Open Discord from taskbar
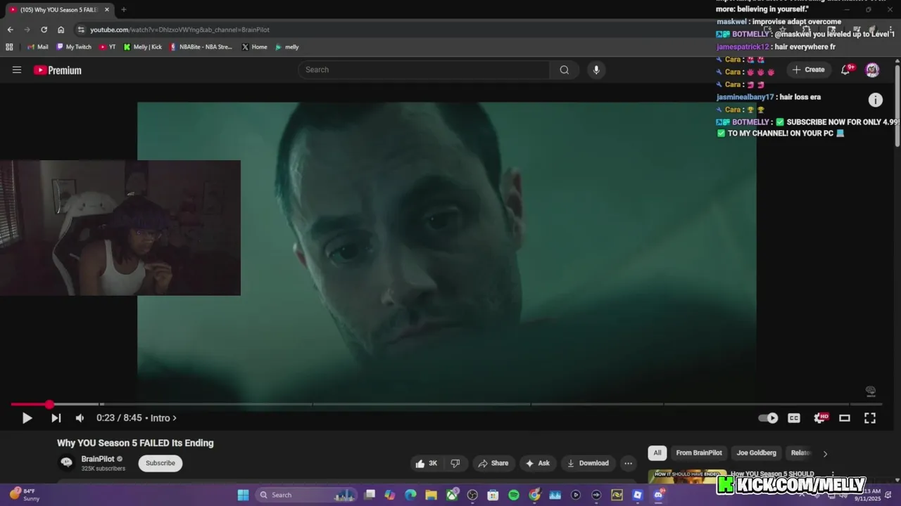Screen dimensions: 901x506 pyautogui.click(x=658, y=495)
